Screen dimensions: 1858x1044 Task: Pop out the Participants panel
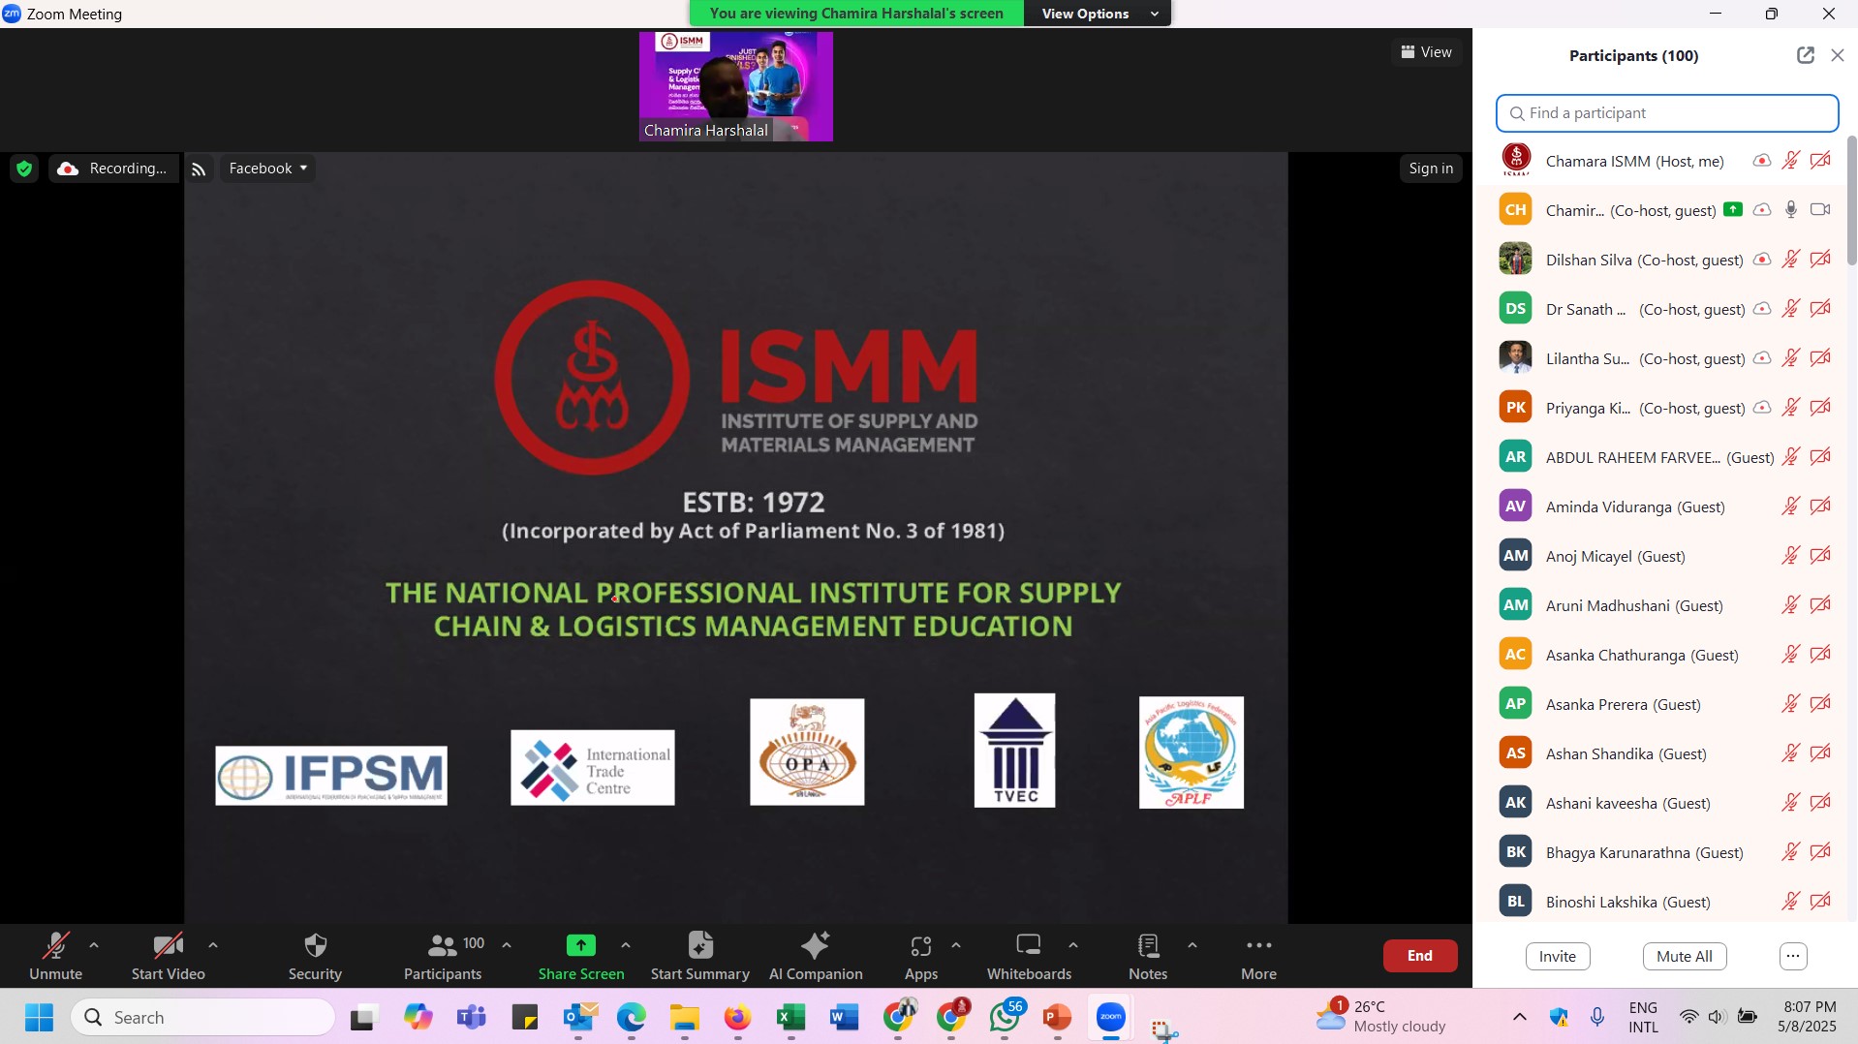[x=1806, y=55]
